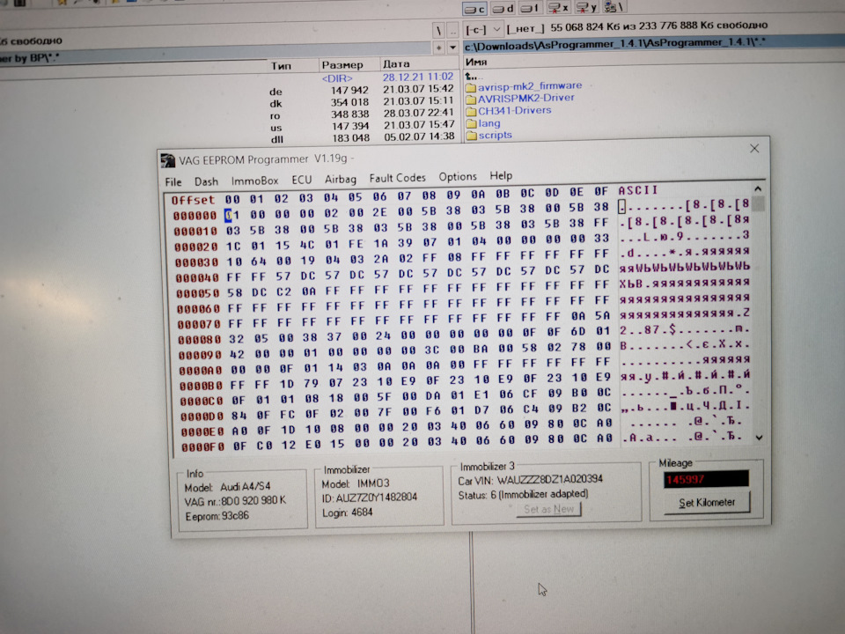845x634 pixels.
Task: Sort left panel by Дата column
Action: click(396, 63)
